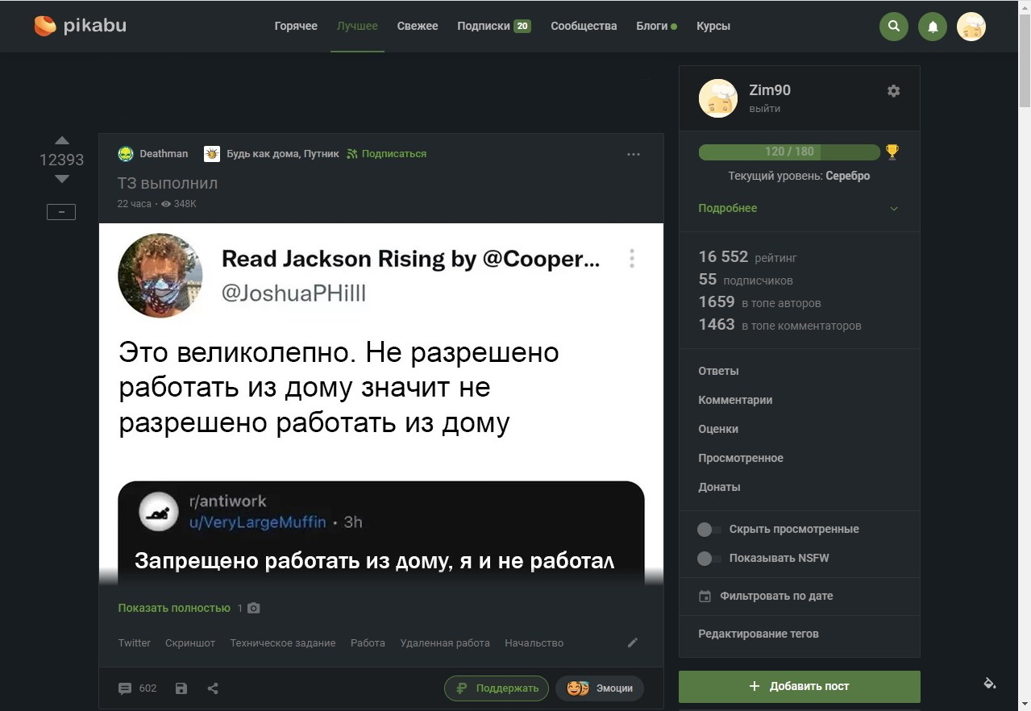Image resolution: width=1031 pixels, height=711 pixels.
Task: Open Deathman author profile link
Action: coord(164,154)
